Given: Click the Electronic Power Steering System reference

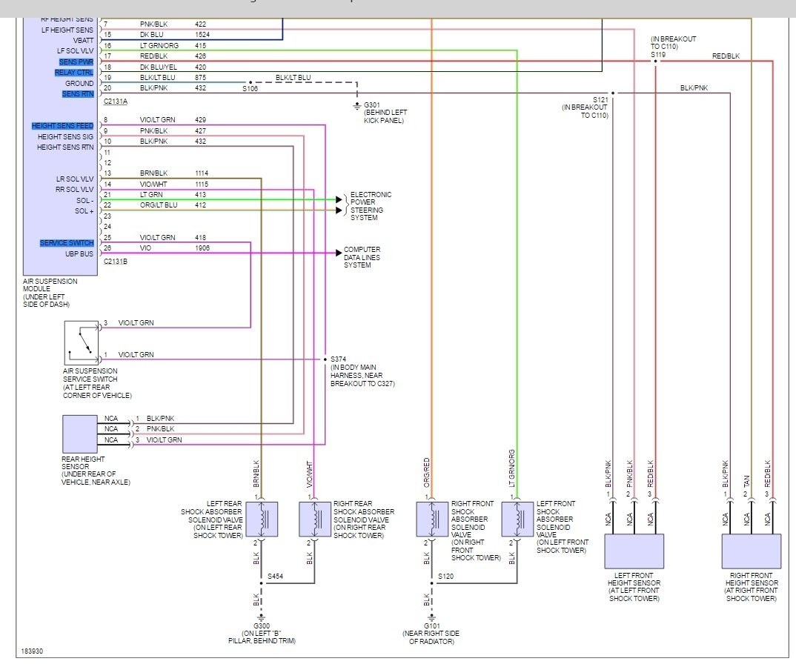Looking at the screenshot, I should [x=371, y=206].
